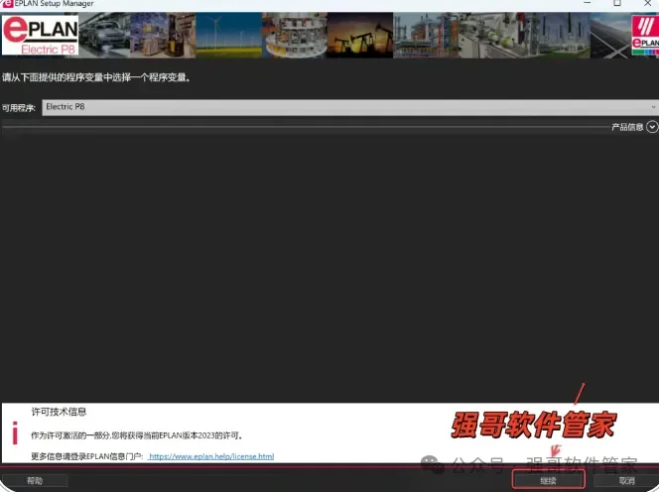Image resolution: width=659 pixels, height=492 pixels.
Task: Click the EPLAN Setup Manager title bar icon
Action: pos(7,3)
